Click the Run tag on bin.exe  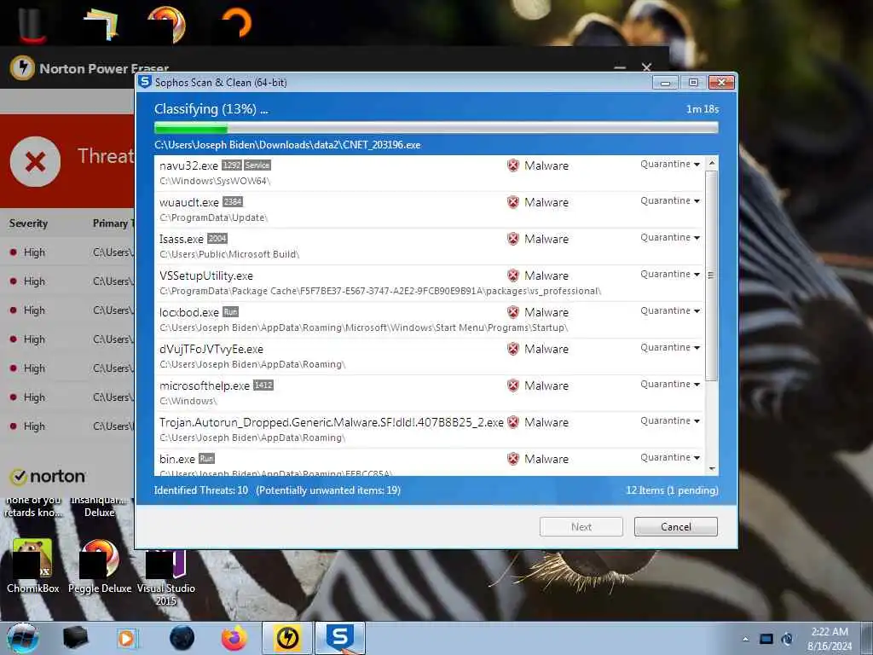pos(206,459)
